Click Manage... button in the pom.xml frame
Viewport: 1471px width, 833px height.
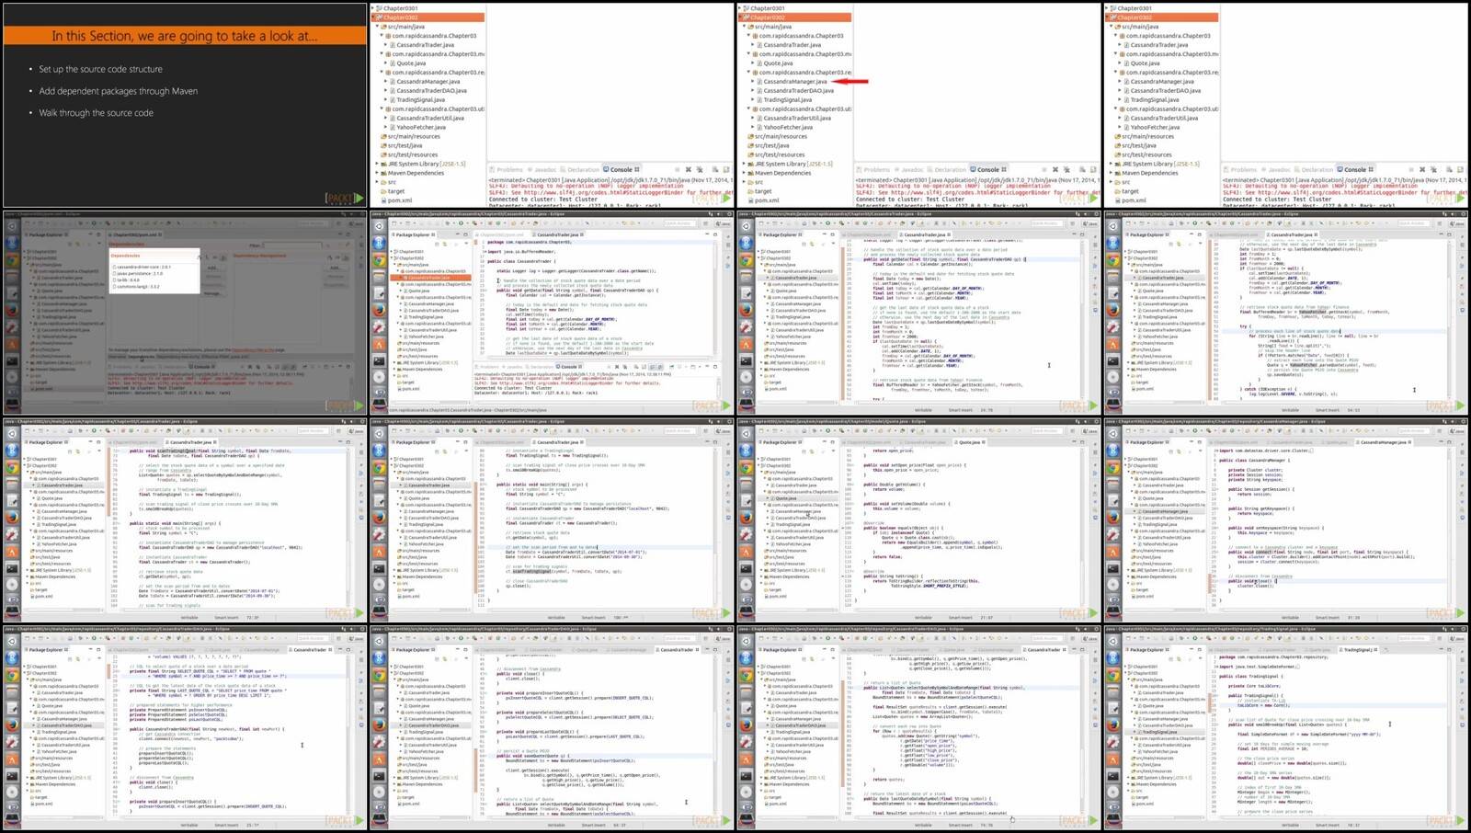pos(212,293)
